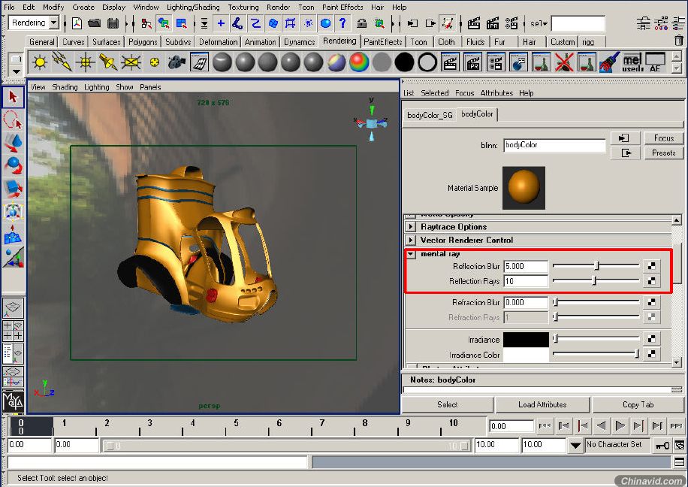
Task: Start IPR render in status line
Action: coord(493,23)
